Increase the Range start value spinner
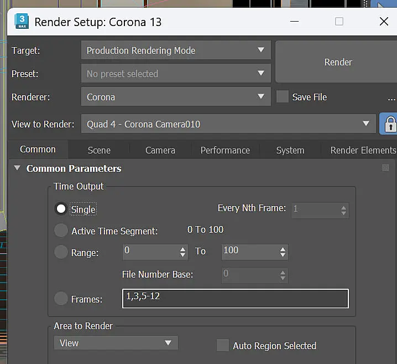The image size is (397, 364). [182, 249]
